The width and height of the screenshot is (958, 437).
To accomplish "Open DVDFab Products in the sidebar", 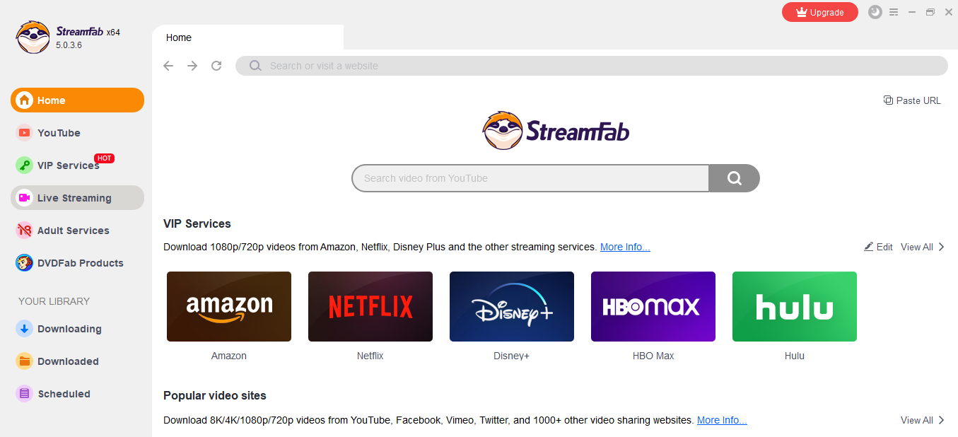I will pos(77,263).
